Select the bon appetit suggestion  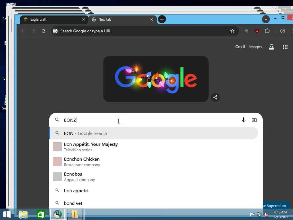pyautogui.click(x=154, y=190)
